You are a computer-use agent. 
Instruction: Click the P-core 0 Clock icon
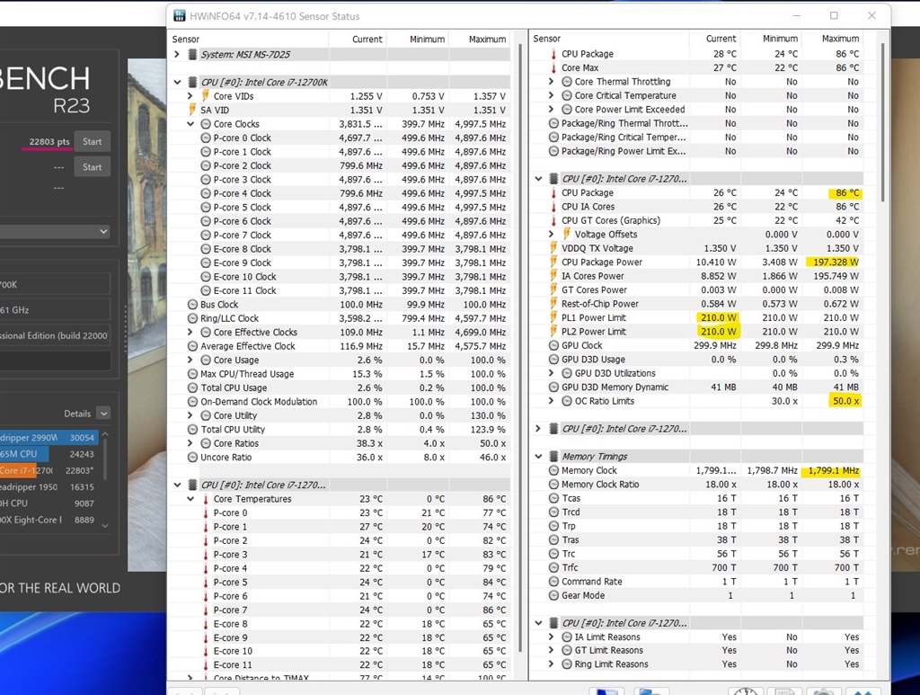206,138
